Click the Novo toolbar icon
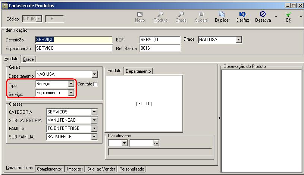This screenshot has height=175, width=304. point(140,15)
